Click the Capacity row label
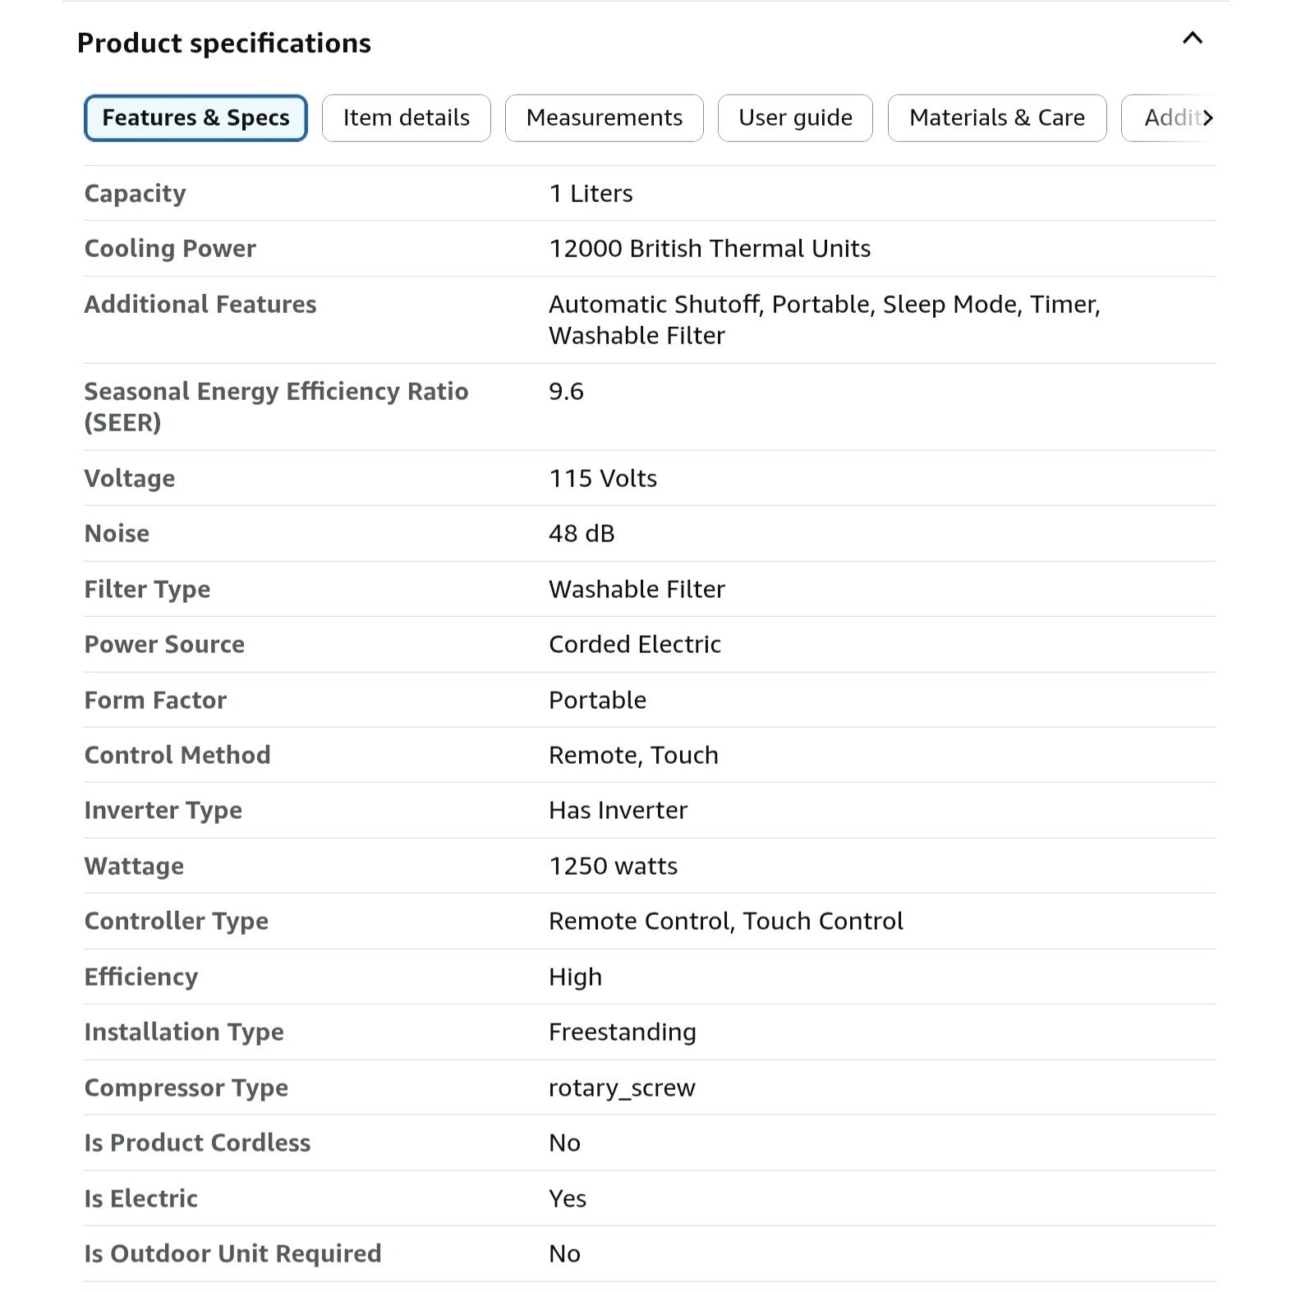 135,194
